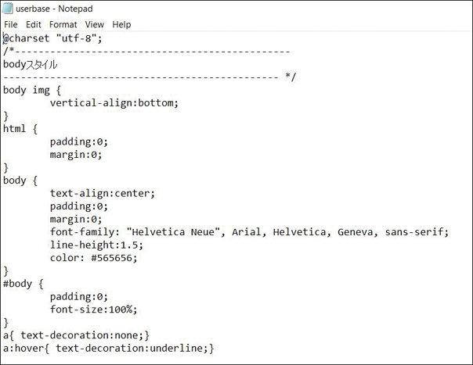
Task: Open the View menu
Action: (x=95, y=24)
